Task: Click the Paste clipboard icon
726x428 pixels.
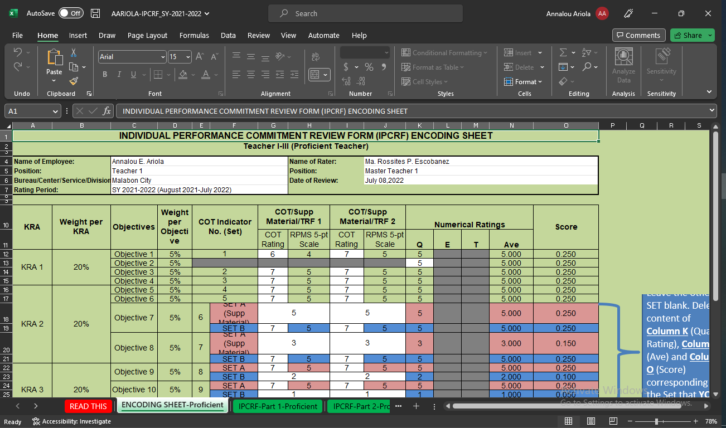Action: [x=54, y=57]
